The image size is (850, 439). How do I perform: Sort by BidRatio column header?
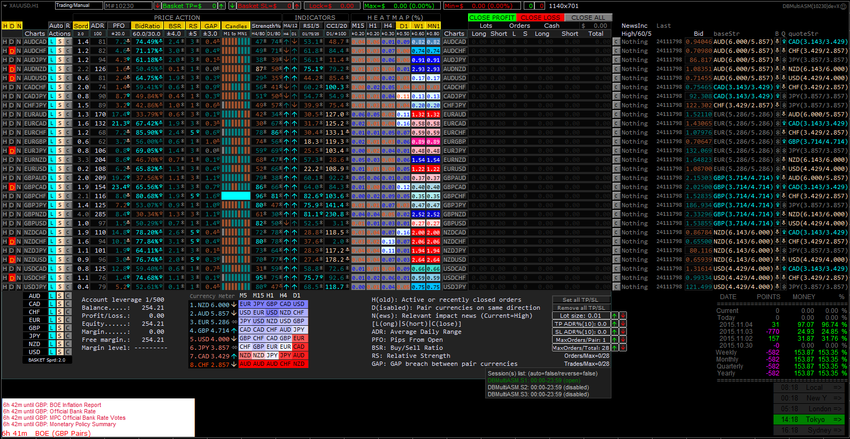147,26
